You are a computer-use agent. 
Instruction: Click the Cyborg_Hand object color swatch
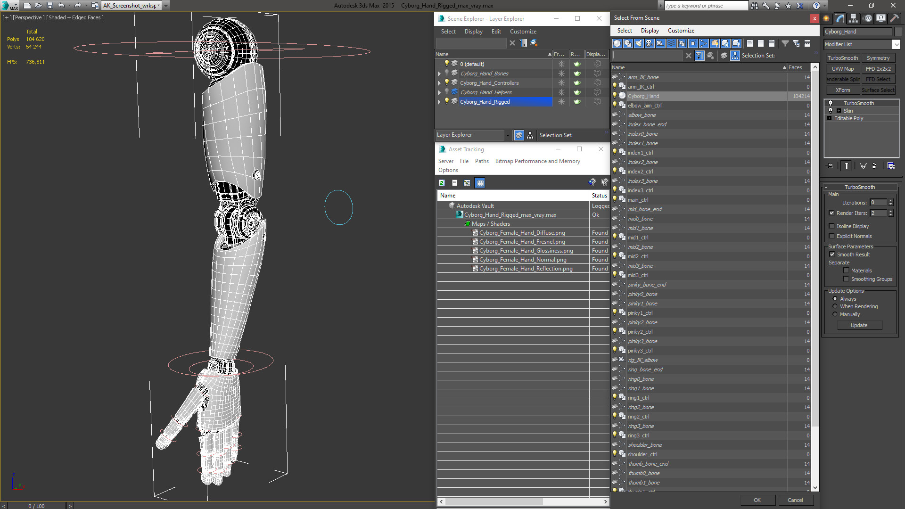pos(897,32)
